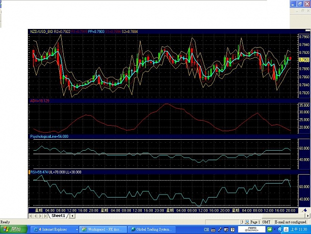Viewport: 311px width, 234px height.
Task: Click the R1=0.7915 pivot label
Action: pos(79,31)
